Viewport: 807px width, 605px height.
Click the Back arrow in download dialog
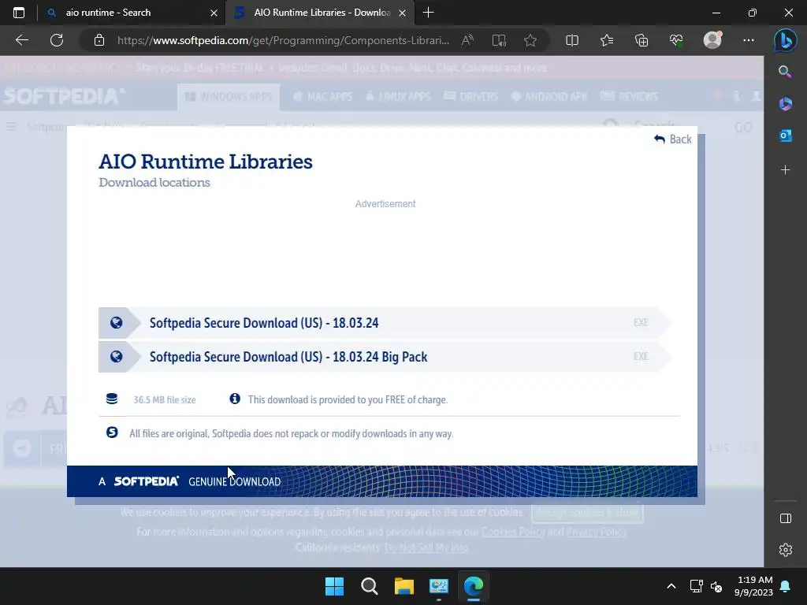click(672, 139)
